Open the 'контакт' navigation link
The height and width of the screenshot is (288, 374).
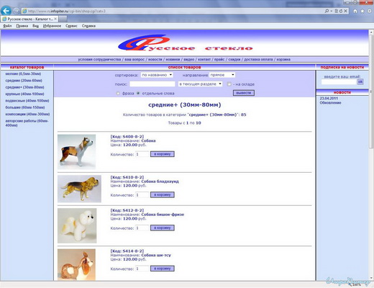pos(204,59)
